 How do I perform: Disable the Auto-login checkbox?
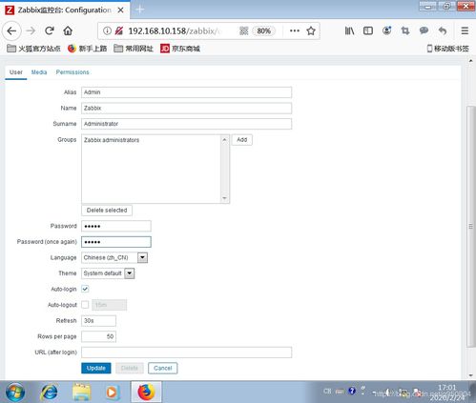coord(85,289)
